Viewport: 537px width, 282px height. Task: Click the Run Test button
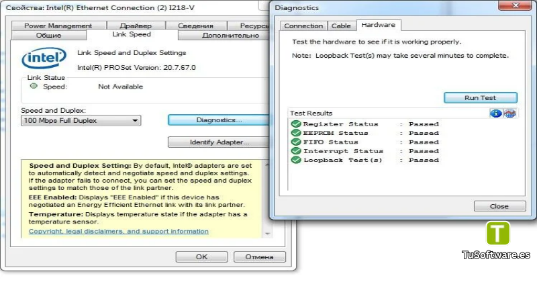coord(481,97)
